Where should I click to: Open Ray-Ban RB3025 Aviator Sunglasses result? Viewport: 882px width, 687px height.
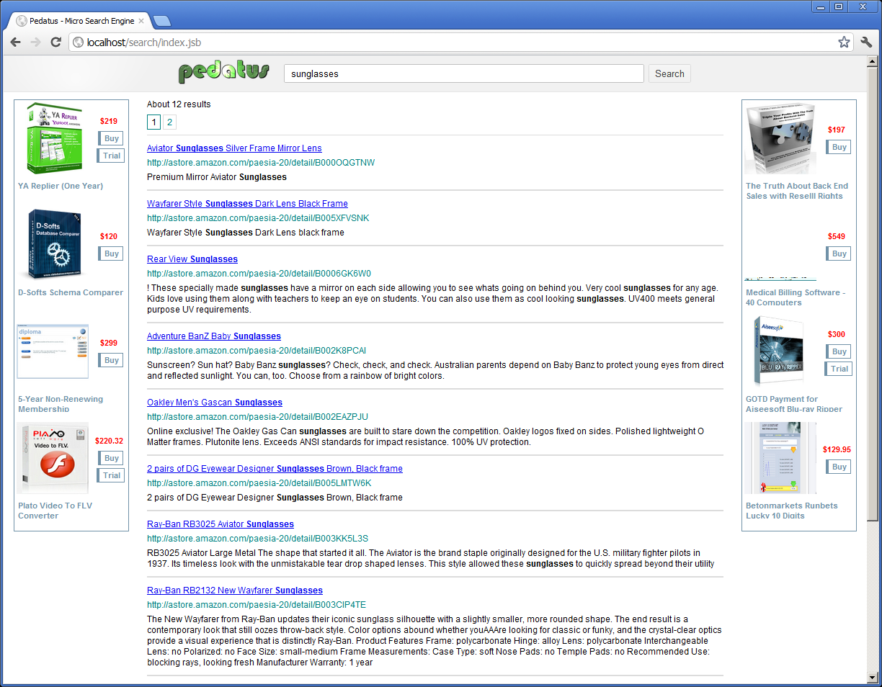pyautogui.click(x=220, y=524)
